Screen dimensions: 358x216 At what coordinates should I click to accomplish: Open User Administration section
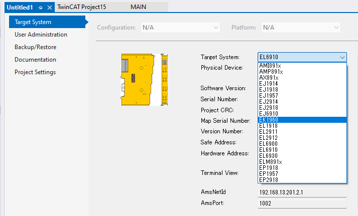[41, 35]
